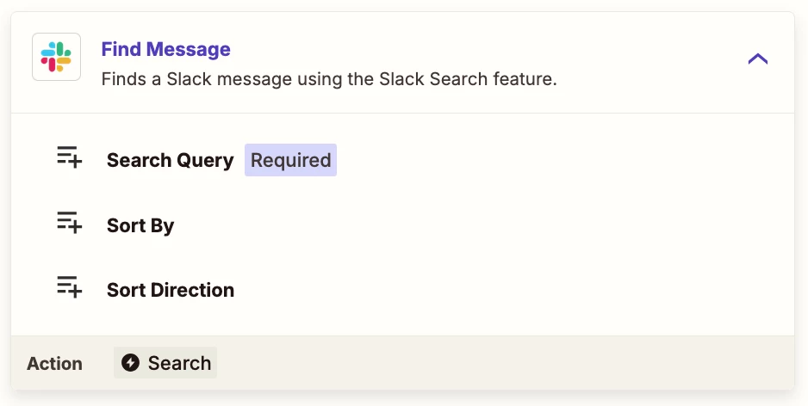Click the Search action type badge
The image size is (808, 406).
pos(165,363)
